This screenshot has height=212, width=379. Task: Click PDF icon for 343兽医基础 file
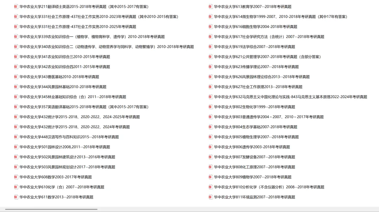pyautogui.click(x=16, y=77)
